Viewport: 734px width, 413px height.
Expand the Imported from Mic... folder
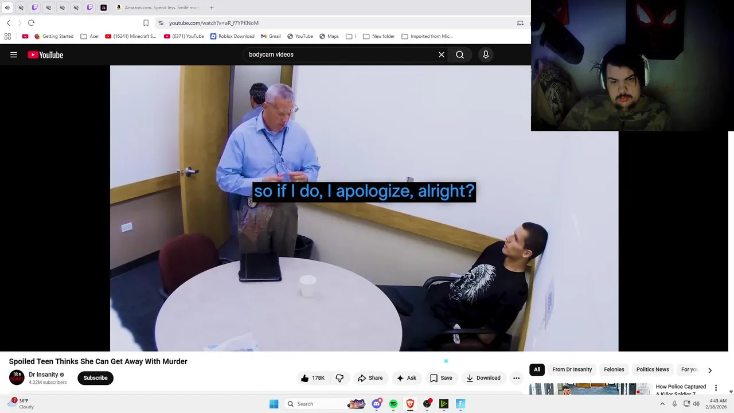pos(427,36)
